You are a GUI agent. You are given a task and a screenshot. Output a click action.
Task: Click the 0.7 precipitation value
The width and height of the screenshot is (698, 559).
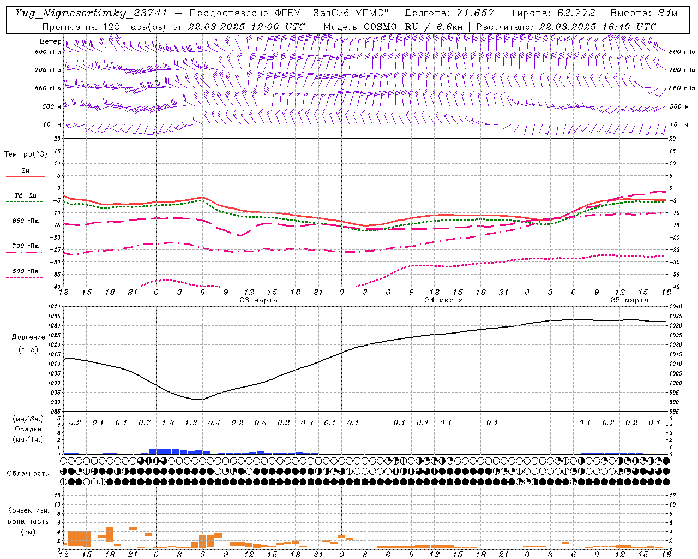[x=145, y=423]
